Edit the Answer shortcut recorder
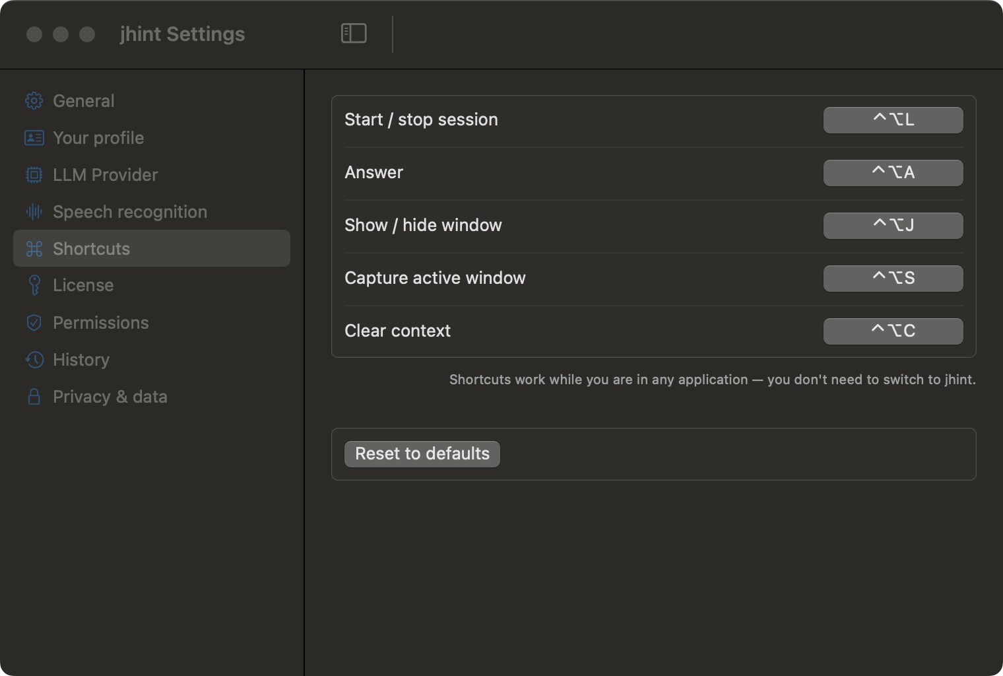The image size is (1003, 676). pos(893,173)
